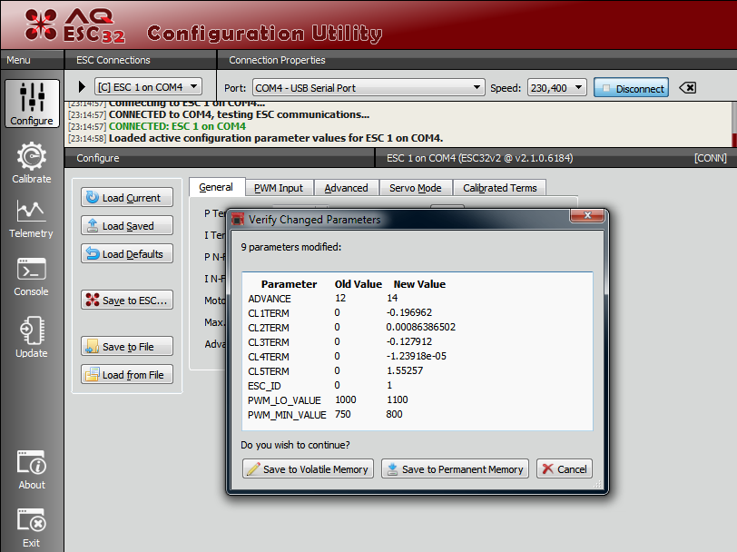Click the Disconnect button
Screen dimensions: 737x552
631,88
